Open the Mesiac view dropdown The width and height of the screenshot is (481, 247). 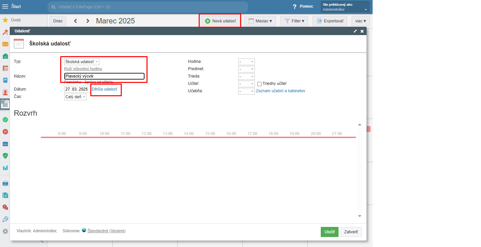coord(260,21)
